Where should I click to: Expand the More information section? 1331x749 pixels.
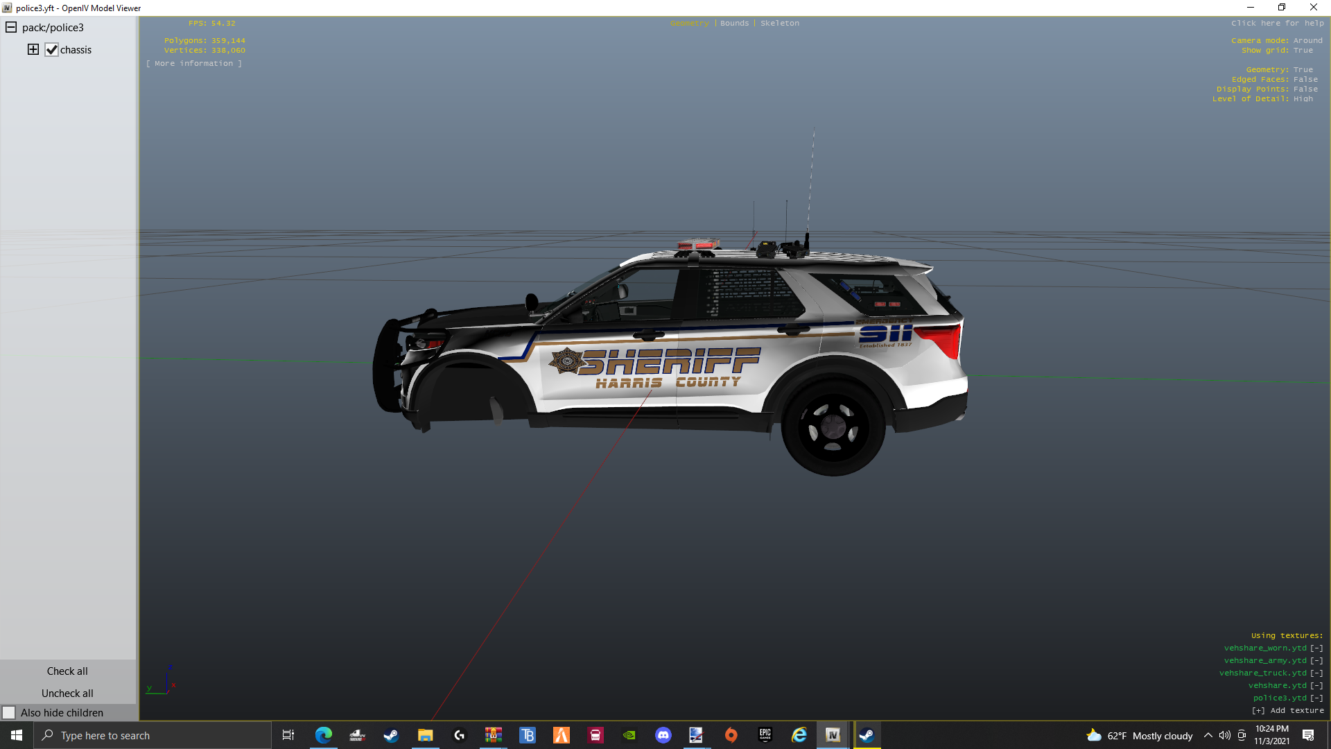194,63
